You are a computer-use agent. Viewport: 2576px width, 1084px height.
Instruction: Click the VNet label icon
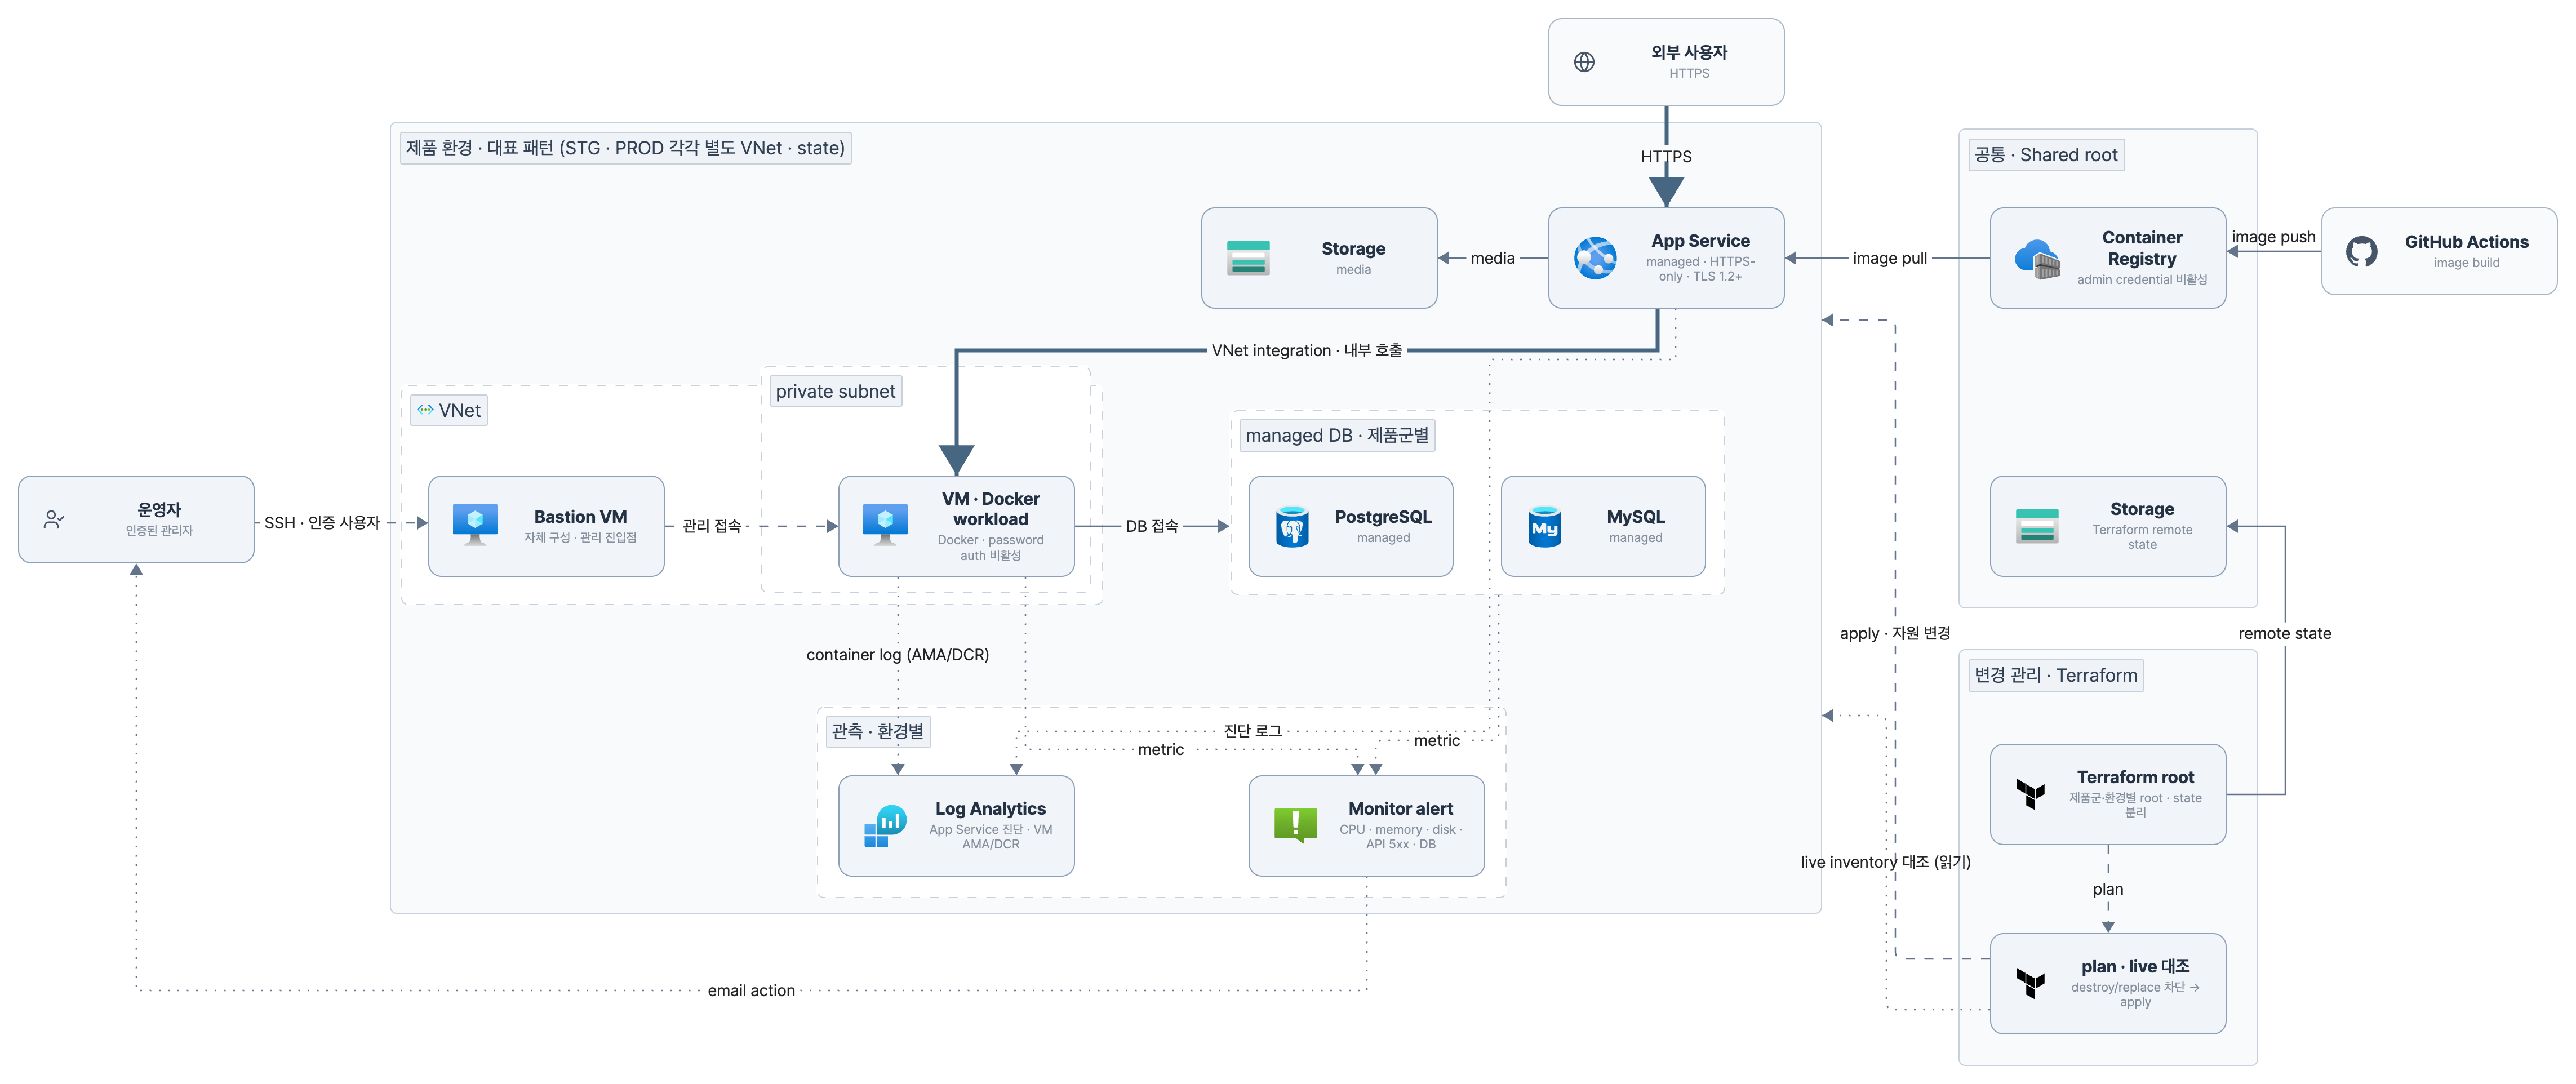(x=425, y=410)
